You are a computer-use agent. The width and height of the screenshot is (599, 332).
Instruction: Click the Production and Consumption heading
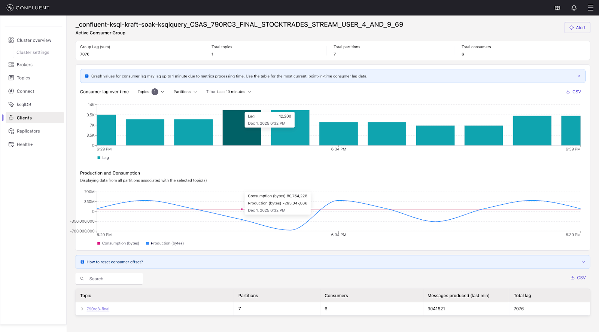[x=110, y=173]
